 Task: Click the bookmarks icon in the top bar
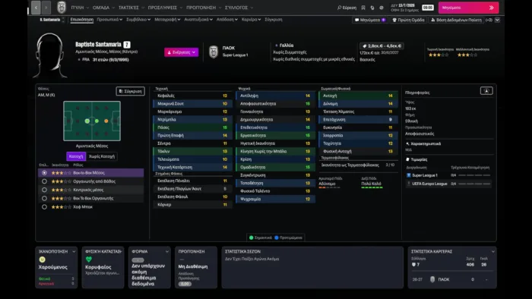363,8
